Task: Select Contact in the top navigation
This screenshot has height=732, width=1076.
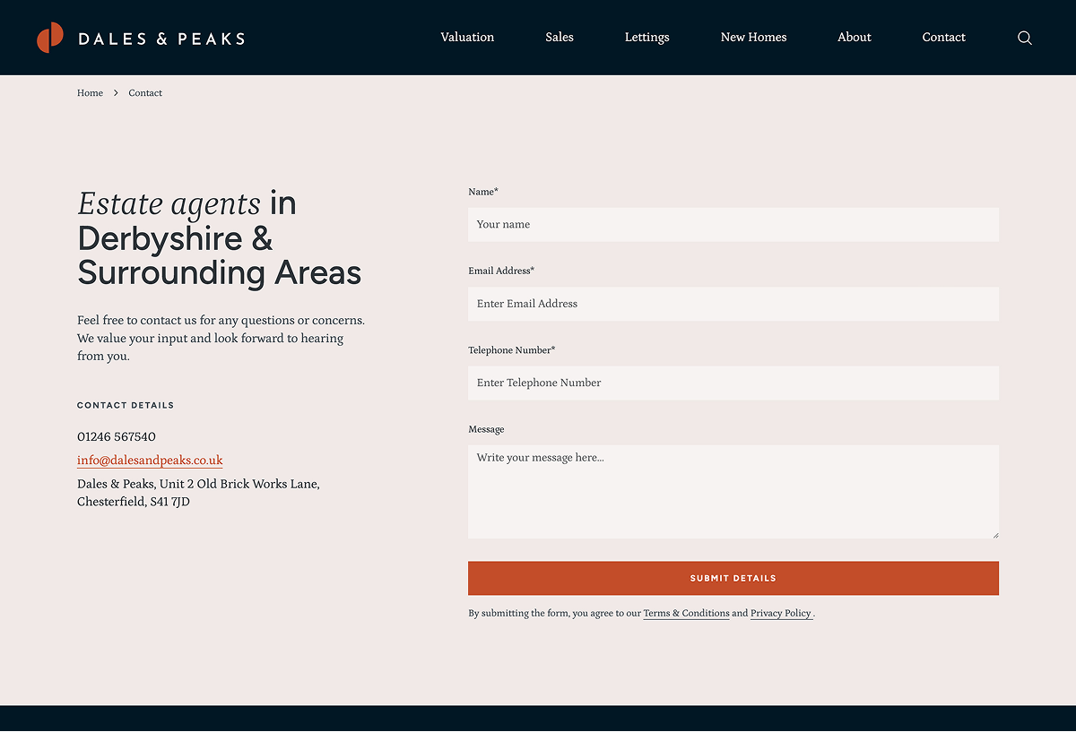Action: 943,37
